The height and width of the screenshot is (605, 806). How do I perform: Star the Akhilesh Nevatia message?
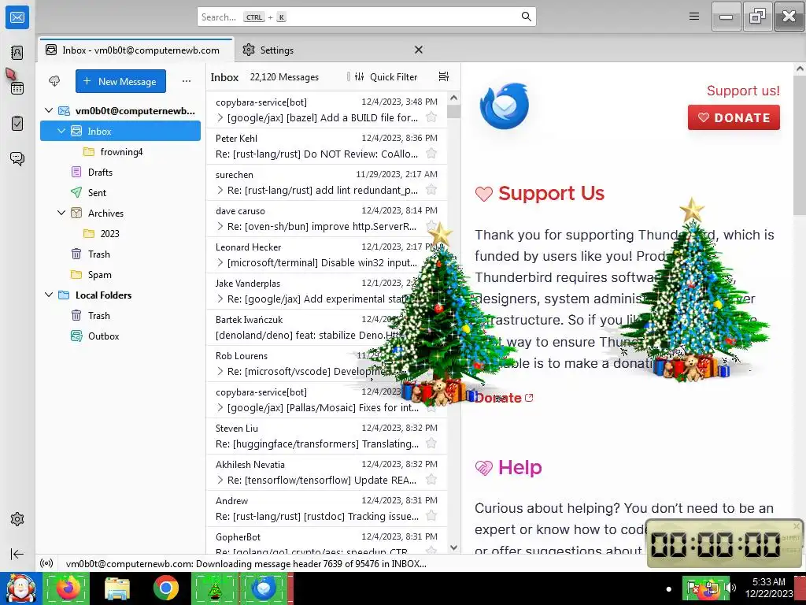coord(431,480)
